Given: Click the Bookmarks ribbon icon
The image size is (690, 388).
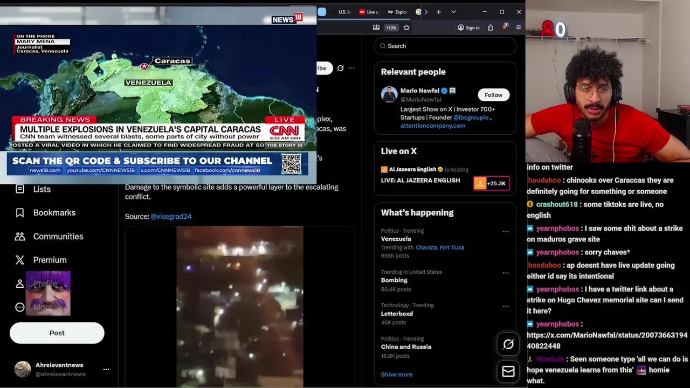Looking at the screenshot, I should click(x=20, y=212).
